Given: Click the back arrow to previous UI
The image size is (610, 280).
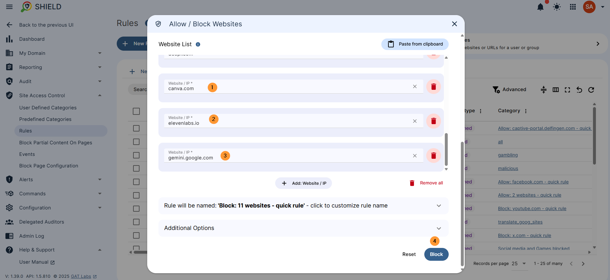Looking at the screenshot, I should tap(9, 25).
